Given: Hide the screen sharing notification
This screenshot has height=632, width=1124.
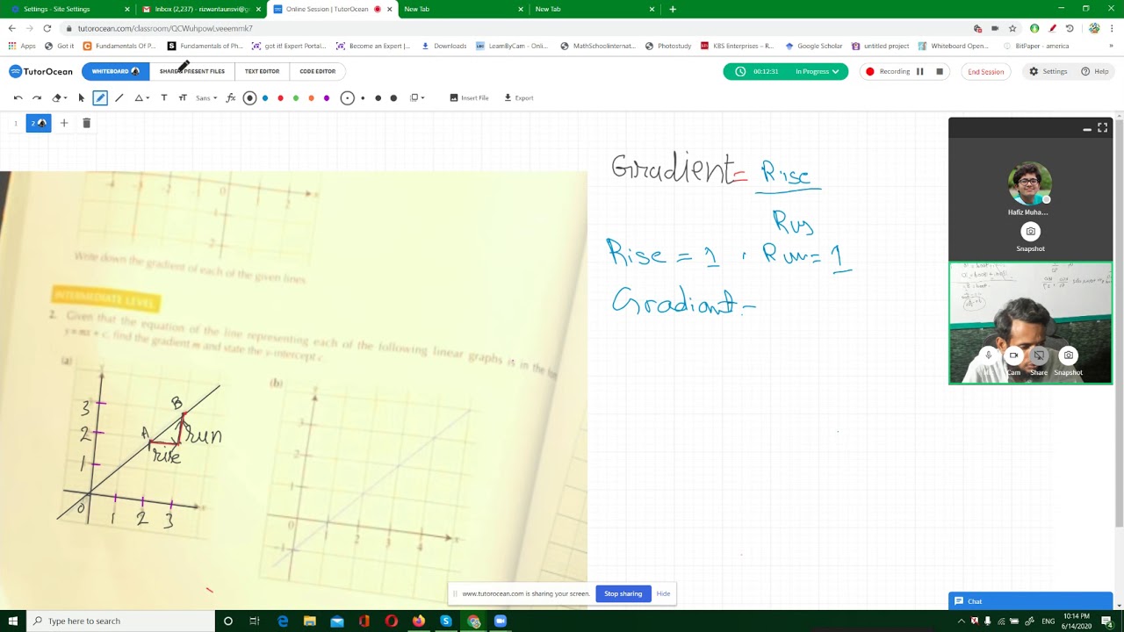Looking at the screenshot, I should point(664,593).
